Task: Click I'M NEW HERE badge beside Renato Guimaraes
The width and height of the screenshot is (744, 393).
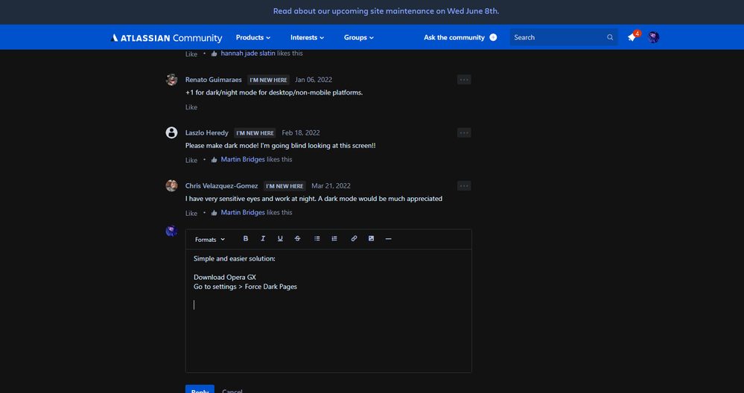Action: [268, 80]
